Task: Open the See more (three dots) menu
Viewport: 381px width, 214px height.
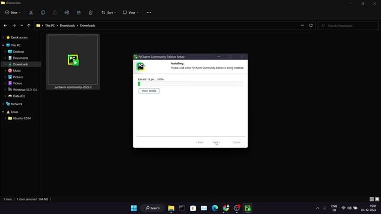Action: [149, 12]
